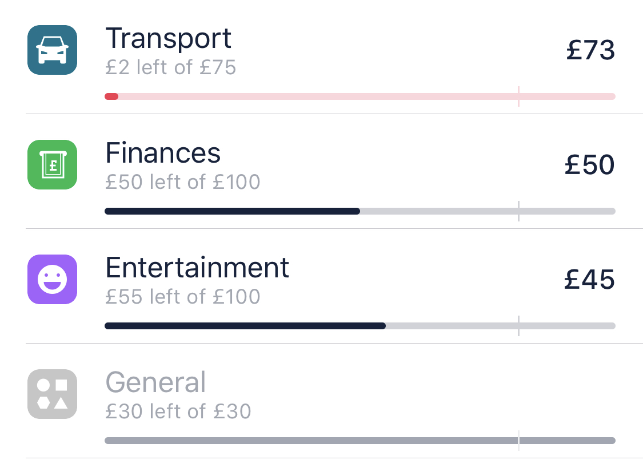643x460 pixels.
Task: Click the £45 Entertainment spend amount
Action: 589,280
